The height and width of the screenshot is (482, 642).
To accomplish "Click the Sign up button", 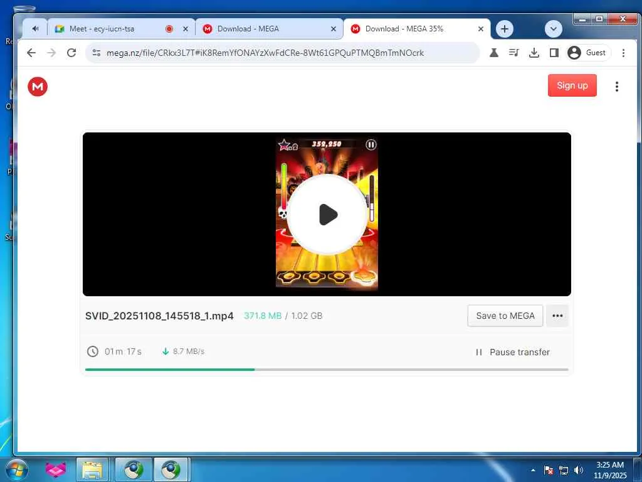I will coord(572,85).
